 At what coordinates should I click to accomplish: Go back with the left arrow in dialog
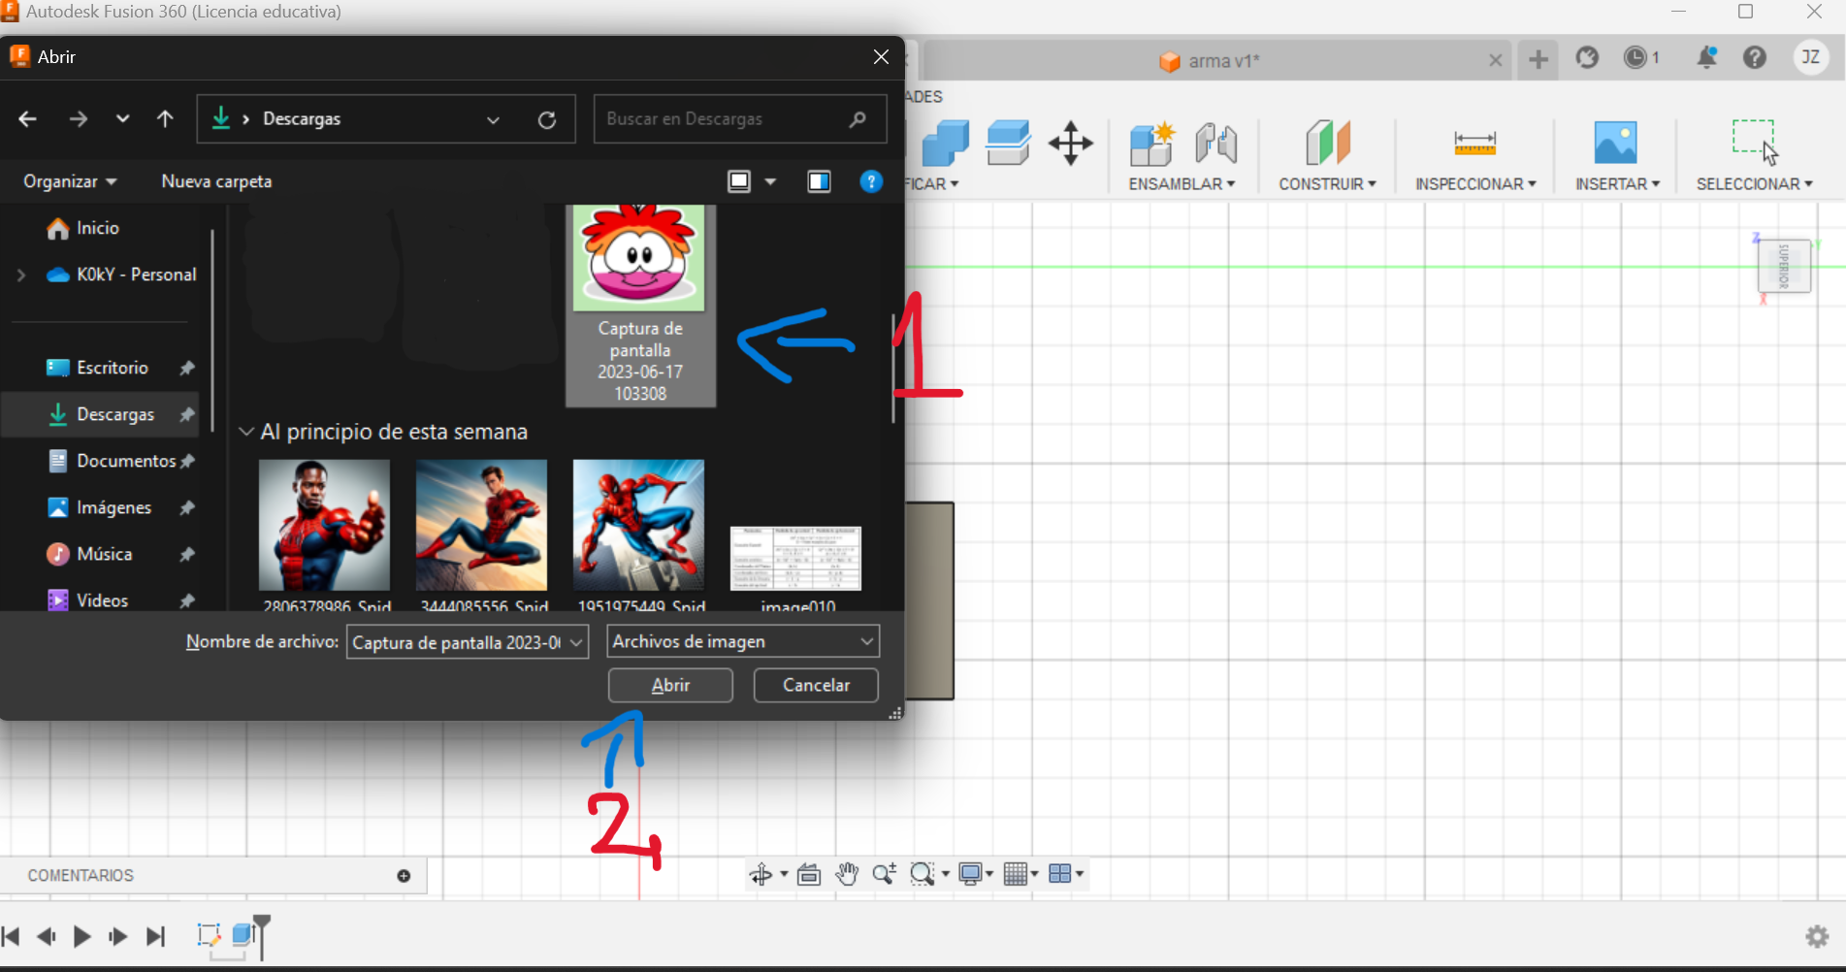pyautogui.click(x=27, y=119)
